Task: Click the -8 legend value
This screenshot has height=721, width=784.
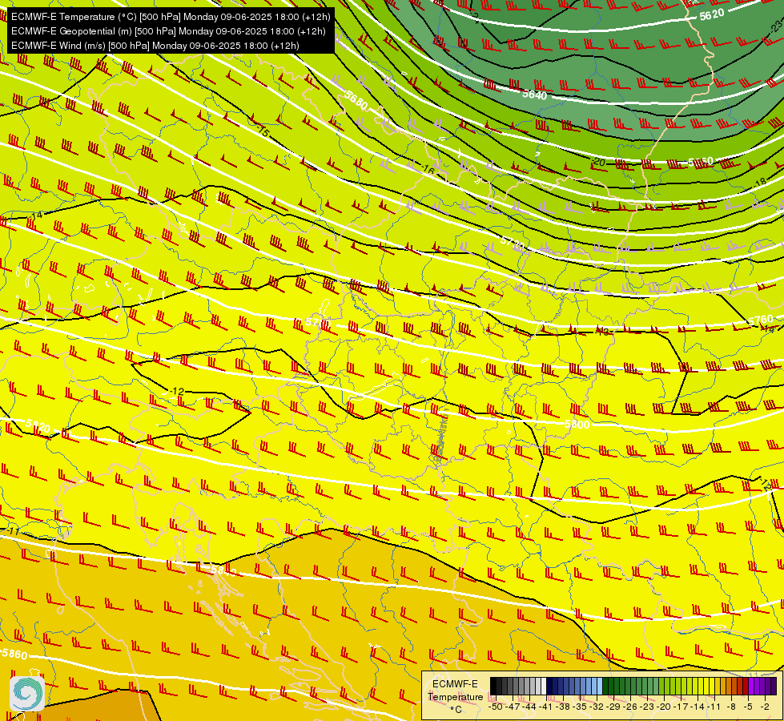Action: click(731, 707)
